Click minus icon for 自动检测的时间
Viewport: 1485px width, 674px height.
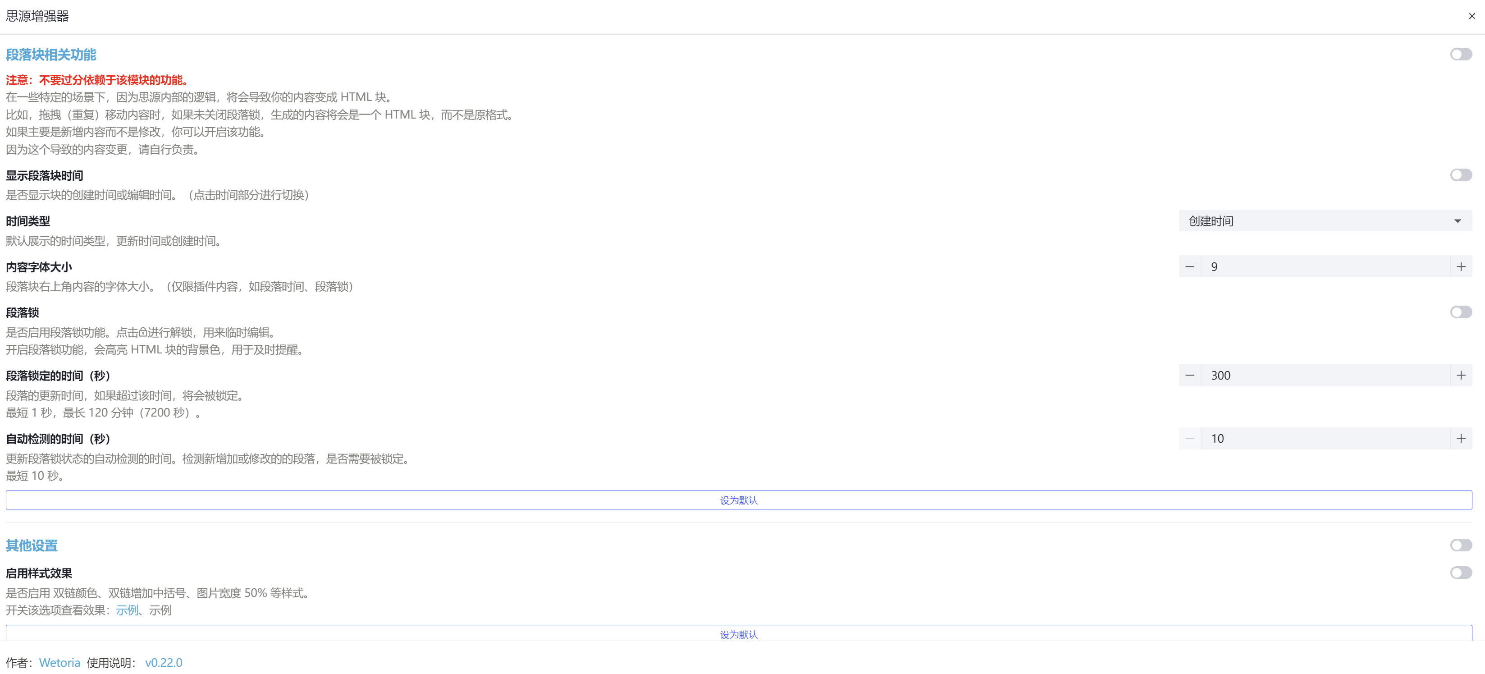click(x=1190, y=438)
